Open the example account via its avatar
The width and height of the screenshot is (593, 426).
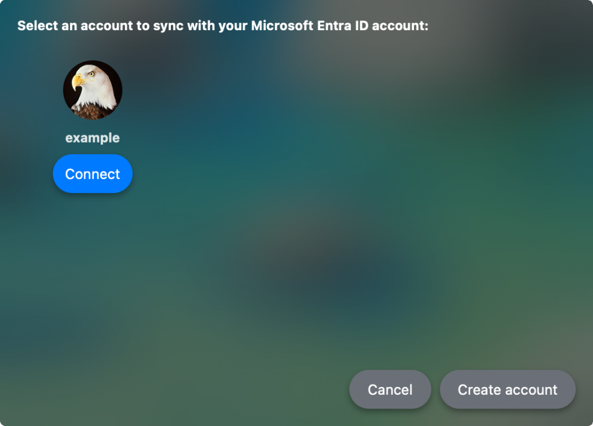coord(93,89)
